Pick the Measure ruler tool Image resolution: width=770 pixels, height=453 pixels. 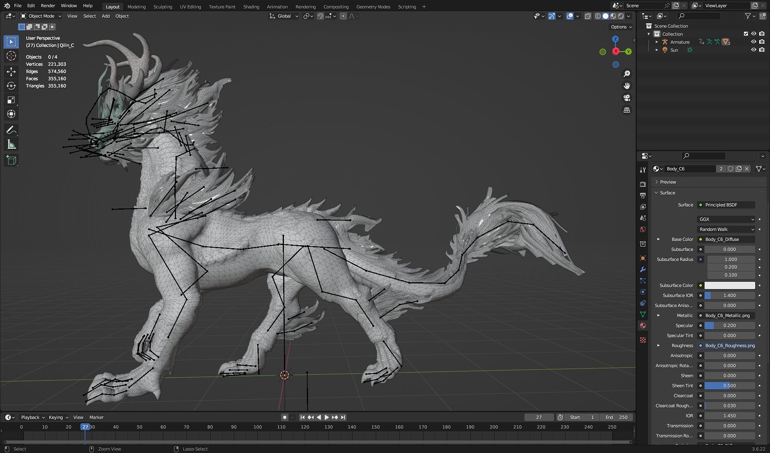click(x=11, y=145)
